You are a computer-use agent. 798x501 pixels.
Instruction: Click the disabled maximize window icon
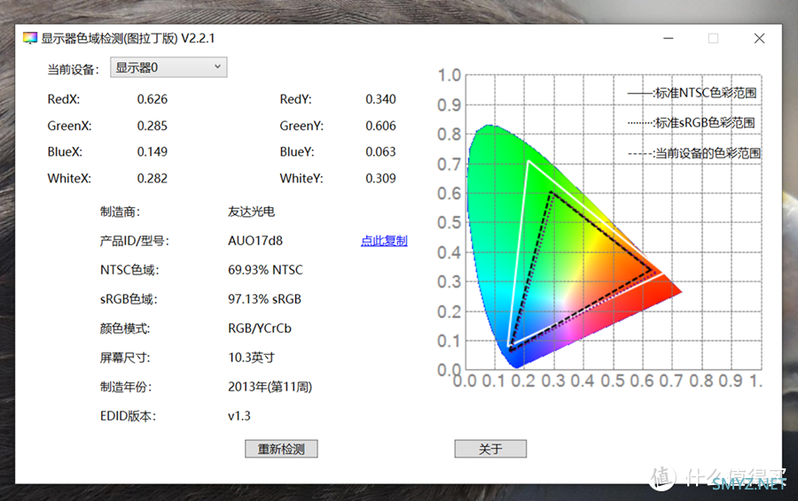click(714, 38)
